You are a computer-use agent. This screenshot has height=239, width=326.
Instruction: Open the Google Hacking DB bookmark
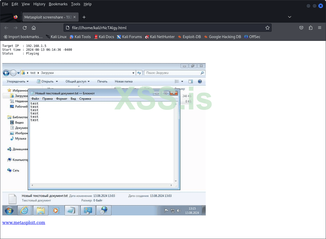pyautogui.click(x=223, y=37)
